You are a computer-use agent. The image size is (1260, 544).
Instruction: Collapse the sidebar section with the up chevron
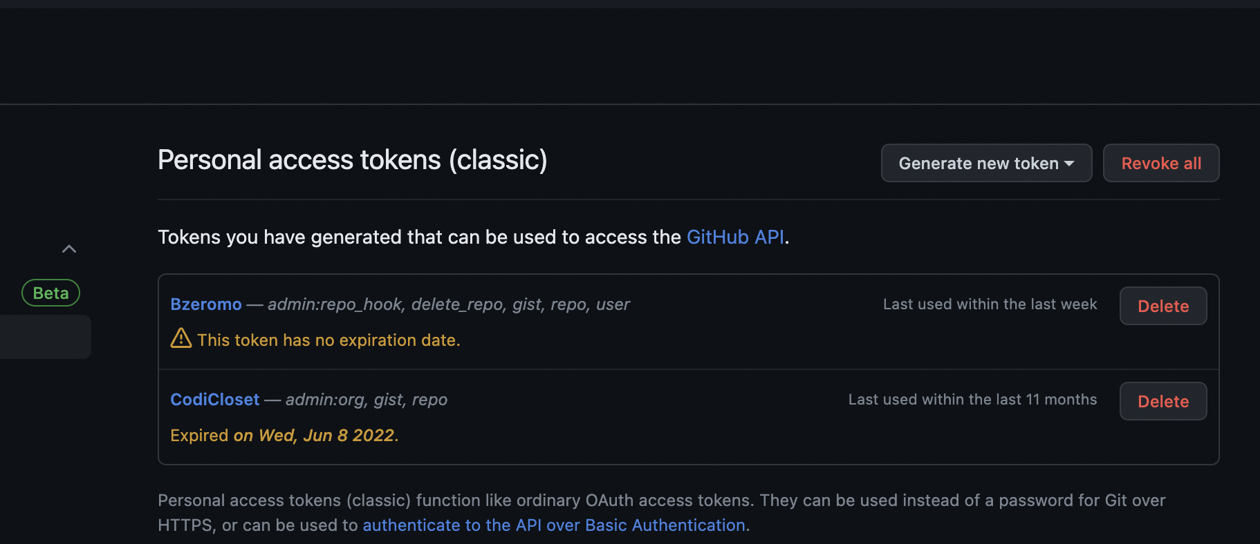pyautogui.click(x=69, y=249)
